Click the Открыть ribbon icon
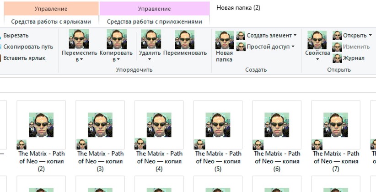The width and height of the screenshot is (376, 192). tap(337, 35)
